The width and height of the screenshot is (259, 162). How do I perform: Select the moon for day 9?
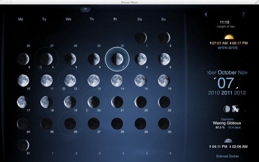tap(164, 59)
